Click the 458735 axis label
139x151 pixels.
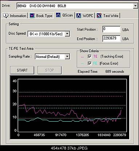pos(39,135)
